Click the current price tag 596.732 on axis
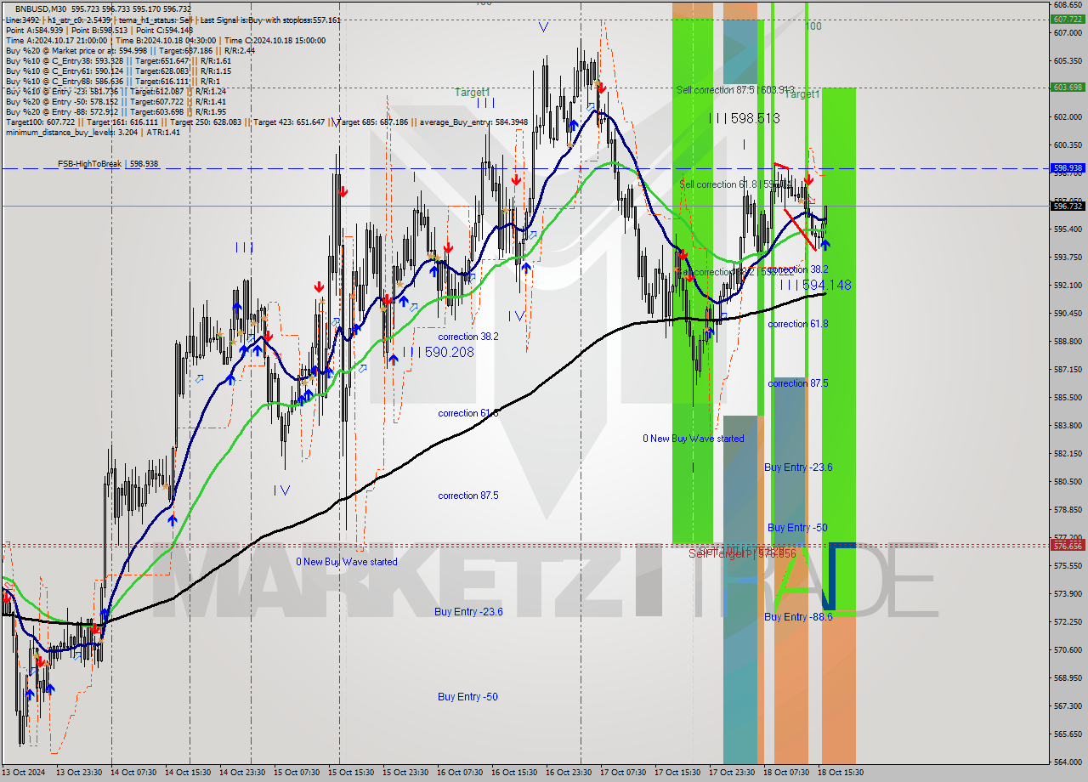 pos(1067,206)
